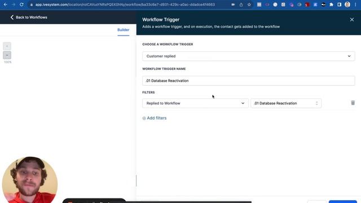Open the Chrome three-dot menu
361x203 pixels.
355,5
